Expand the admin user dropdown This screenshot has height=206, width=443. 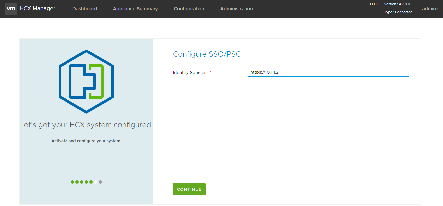tap(428, 9)
